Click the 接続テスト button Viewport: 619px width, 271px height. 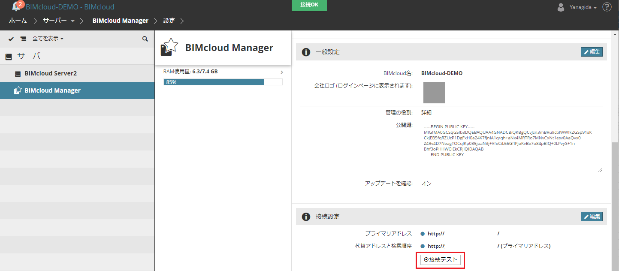click(440, 259)
